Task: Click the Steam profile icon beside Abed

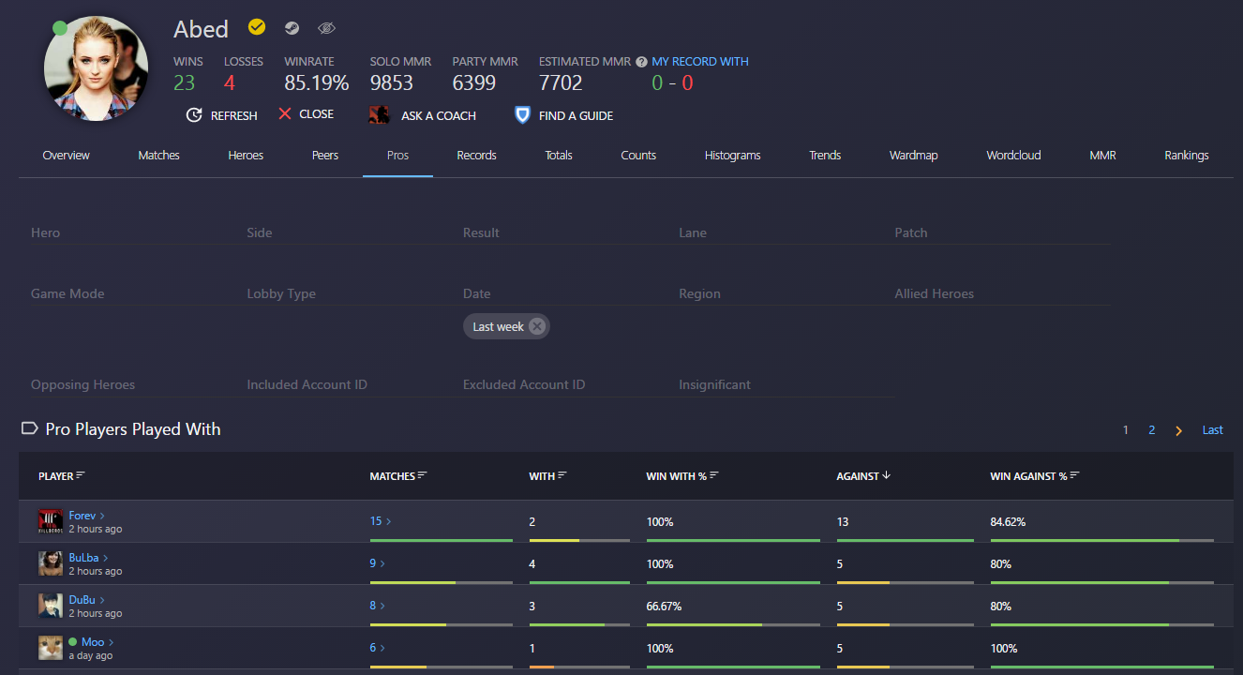Action: point(292,28)
